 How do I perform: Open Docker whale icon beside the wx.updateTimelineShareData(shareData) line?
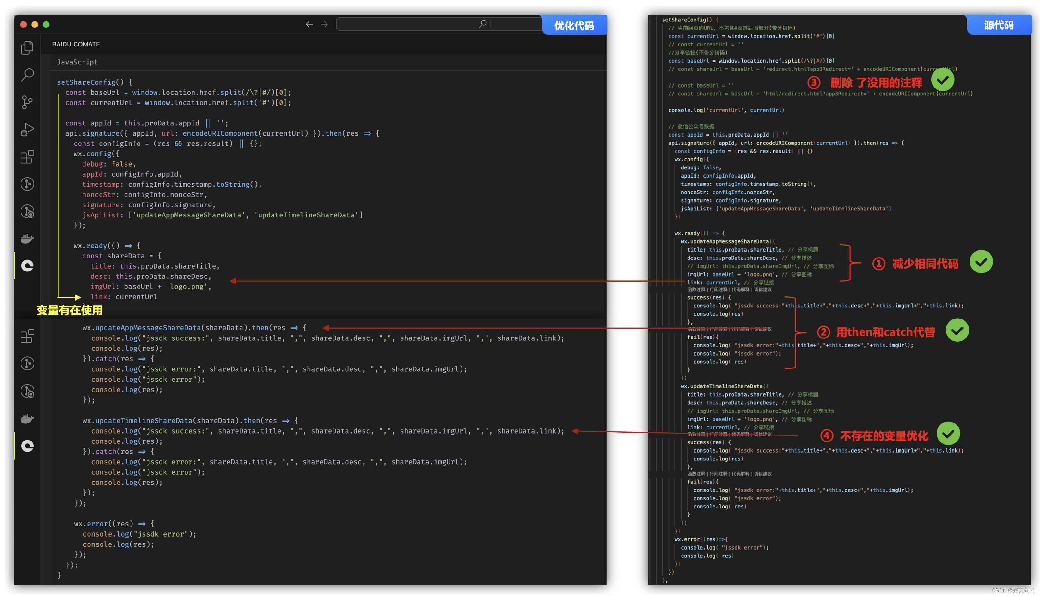[27, 418]
